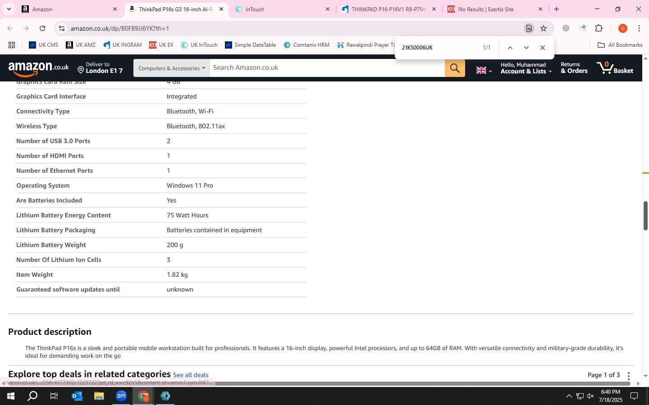Image resolution: width=649 pixels, height=405 pixels.
Task: Click the browser forward arrow
Action: (26, 28)
